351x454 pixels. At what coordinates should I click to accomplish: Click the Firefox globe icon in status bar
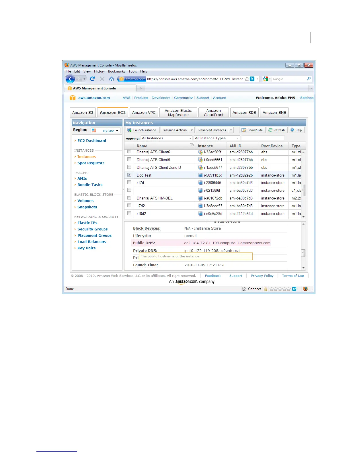click(x=305, y=289)
